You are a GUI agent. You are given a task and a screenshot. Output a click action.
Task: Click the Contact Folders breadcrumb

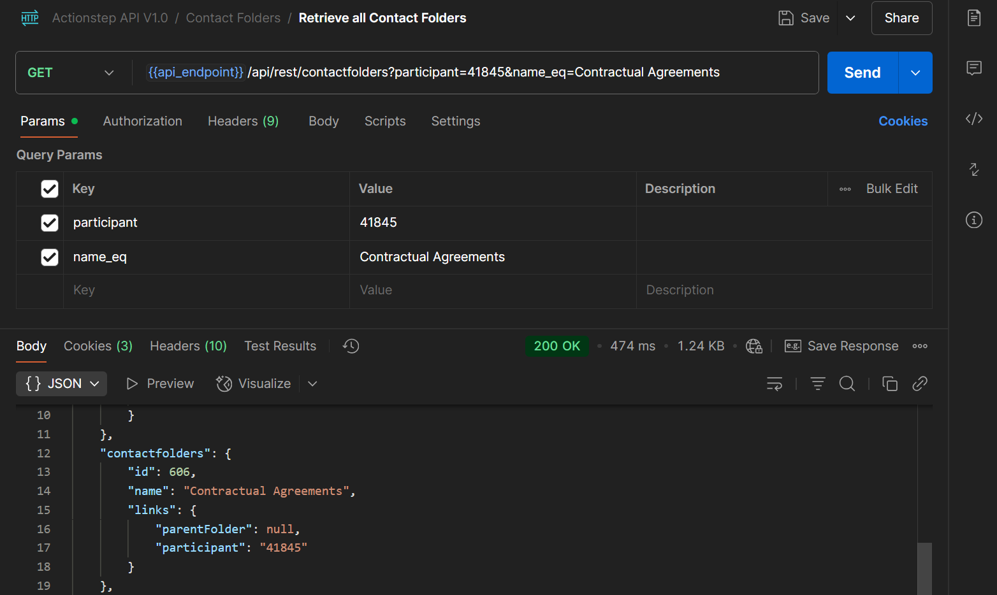click(x=233, y=18)
